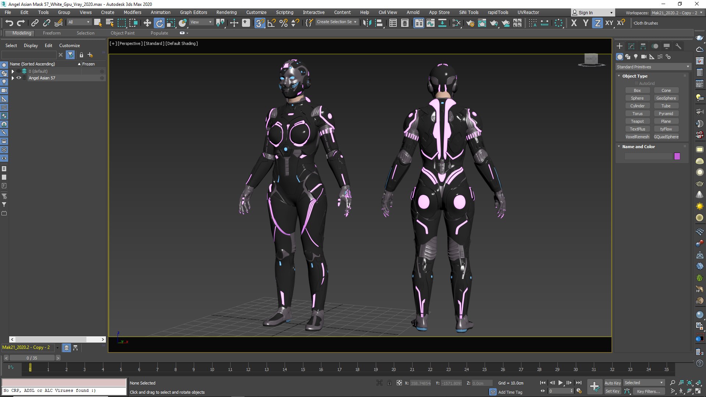Screen dimensions: 706x397
Task: Open Workspaces dropdown selector
Action: click(x=677, y=12)
